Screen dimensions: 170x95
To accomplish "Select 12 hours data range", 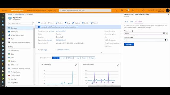I will click(70, 58).
